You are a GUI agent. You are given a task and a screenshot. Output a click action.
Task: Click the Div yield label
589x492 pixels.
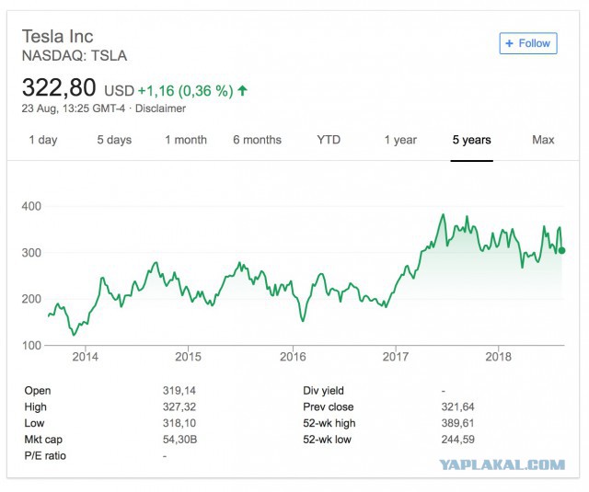[323, 391]
